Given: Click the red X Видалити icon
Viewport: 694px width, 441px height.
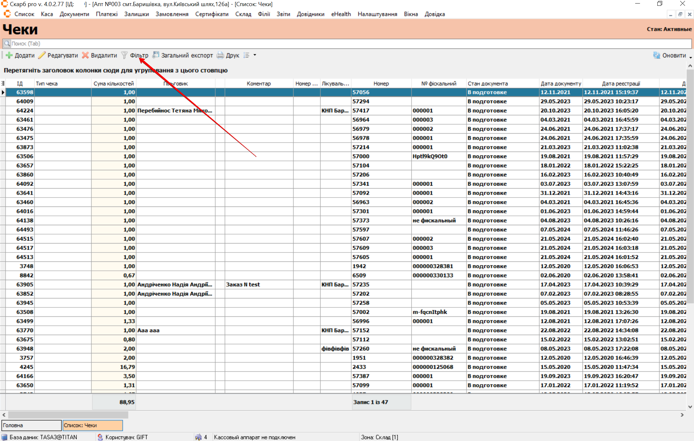Looking at the screenshot, I should coord(85,55).
